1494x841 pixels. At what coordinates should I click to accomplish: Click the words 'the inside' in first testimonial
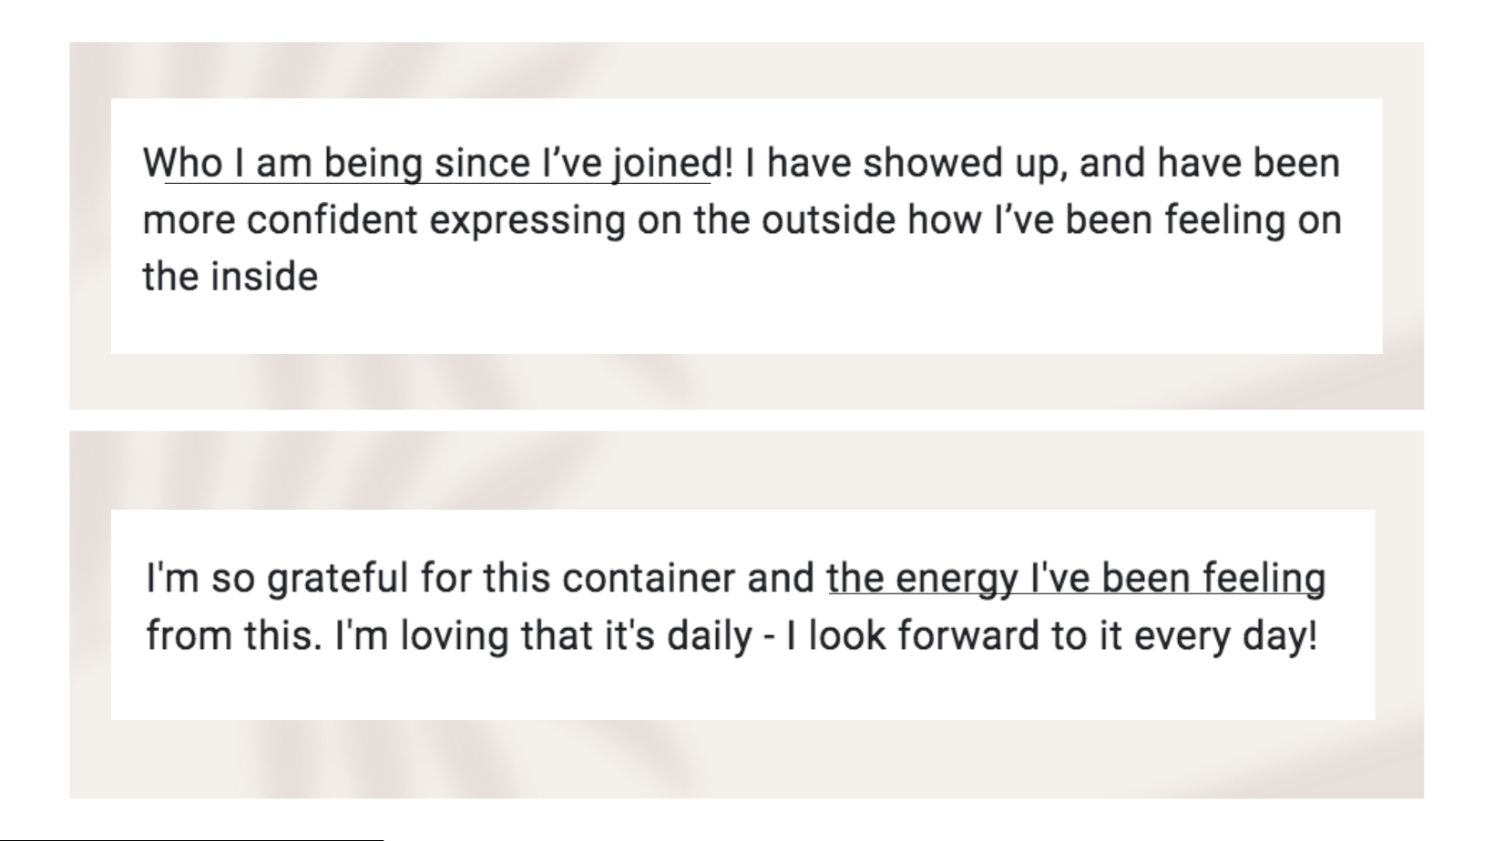230,277
